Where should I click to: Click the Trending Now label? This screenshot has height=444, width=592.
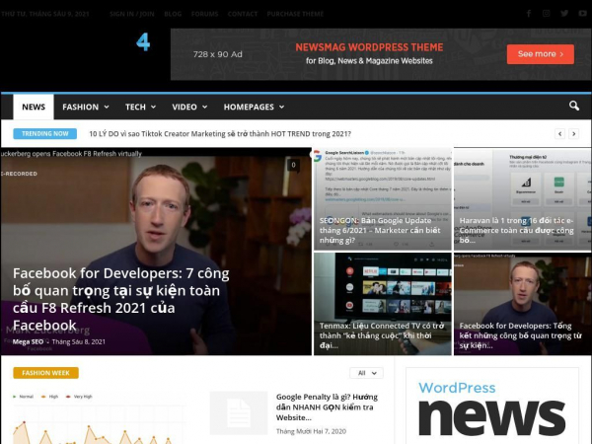45,133
